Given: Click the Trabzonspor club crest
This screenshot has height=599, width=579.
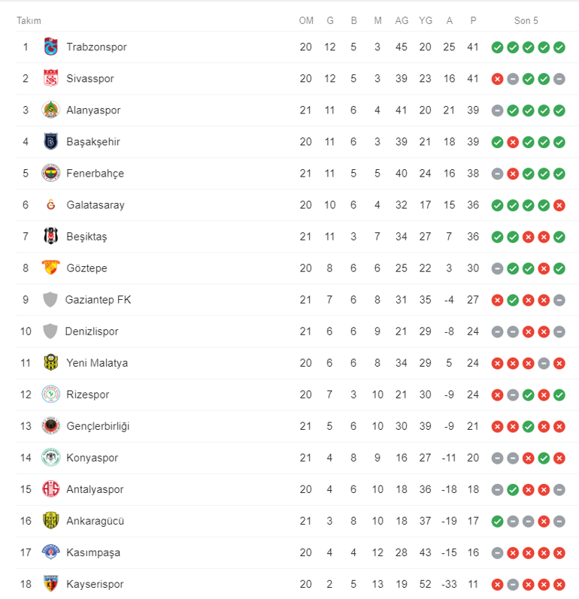Looking at the screenshot, I should point(50,47).
